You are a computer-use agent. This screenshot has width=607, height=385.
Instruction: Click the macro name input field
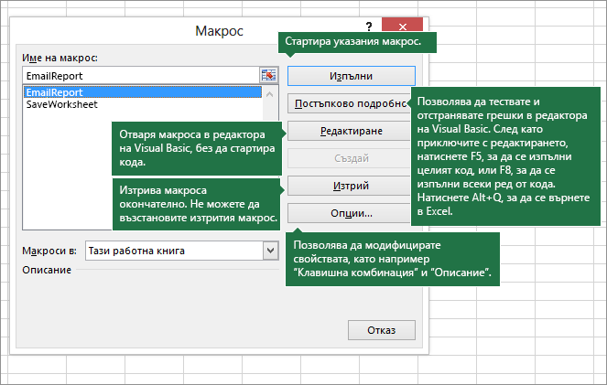coord(141,76)
